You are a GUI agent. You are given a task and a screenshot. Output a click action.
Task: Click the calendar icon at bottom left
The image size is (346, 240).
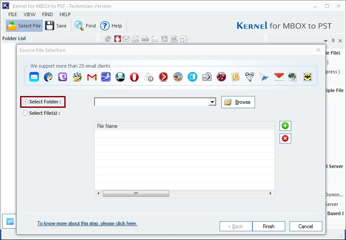(x=10, y=221)
